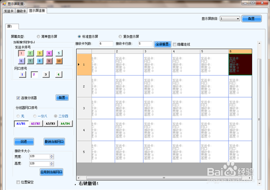Screen dimensions: 270x190
Task: Click the 撤销当前网口 button
Action: 54,141
